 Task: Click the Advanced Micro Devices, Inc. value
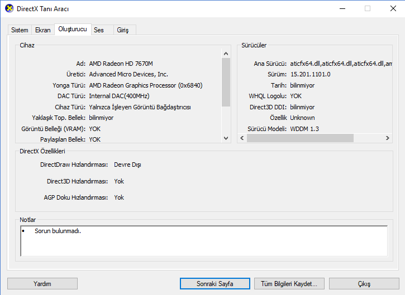[x=128, y=74]
